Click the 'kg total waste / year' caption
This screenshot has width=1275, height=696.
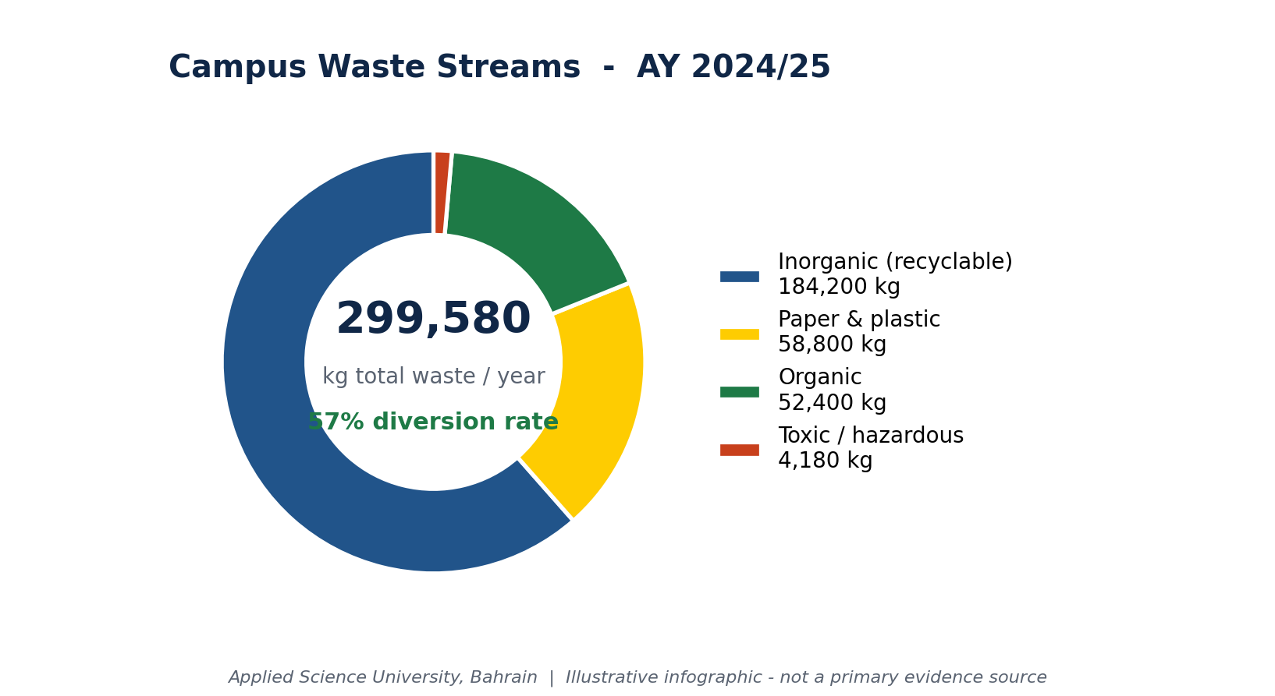[433, 377]
